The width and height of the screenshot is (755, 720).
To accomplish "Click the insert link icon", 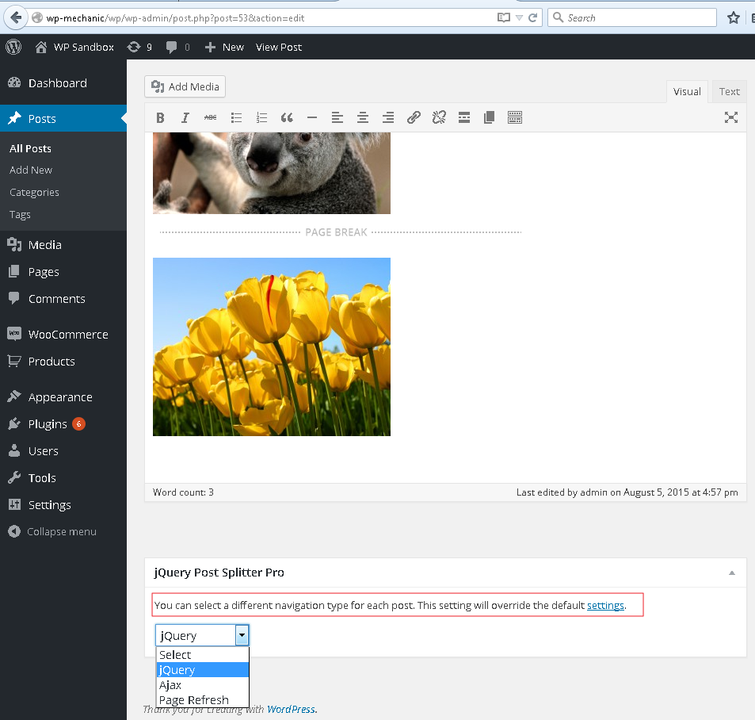I will point(414,118).
